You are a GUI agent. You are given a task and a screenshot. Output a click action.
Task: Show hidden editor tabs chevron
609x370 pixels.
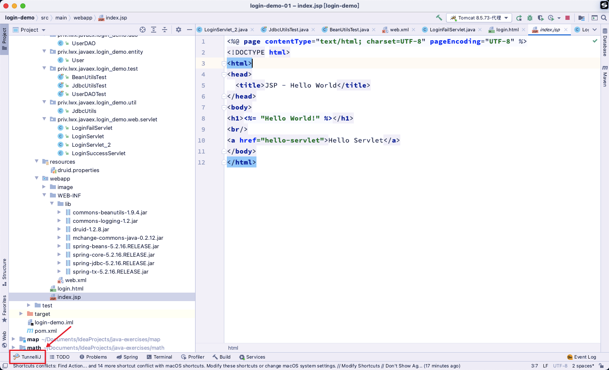[x=595, y=30]
